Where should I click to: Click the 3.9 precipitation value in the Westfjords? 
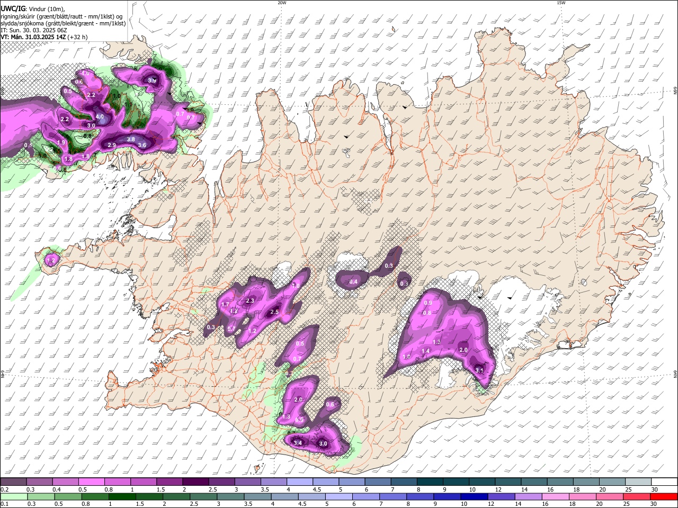pyautogui.click(x=152, y=80)
